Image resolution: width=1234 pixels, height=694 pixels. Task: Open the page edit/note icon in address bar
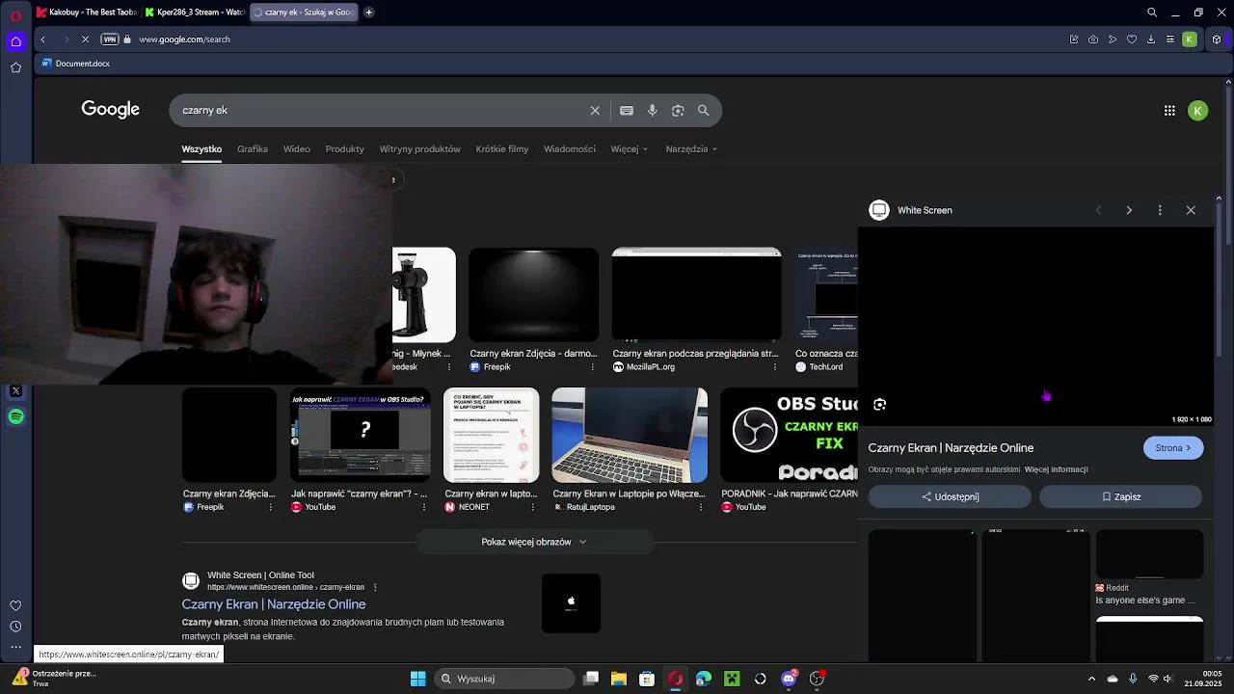coord(1074,40)
